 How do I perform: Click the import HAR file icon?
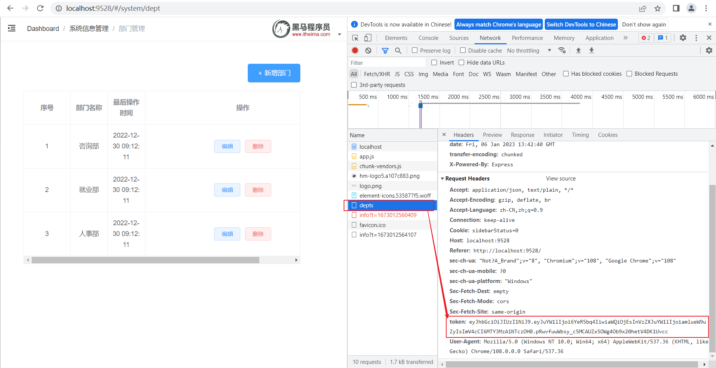[578, 50]
